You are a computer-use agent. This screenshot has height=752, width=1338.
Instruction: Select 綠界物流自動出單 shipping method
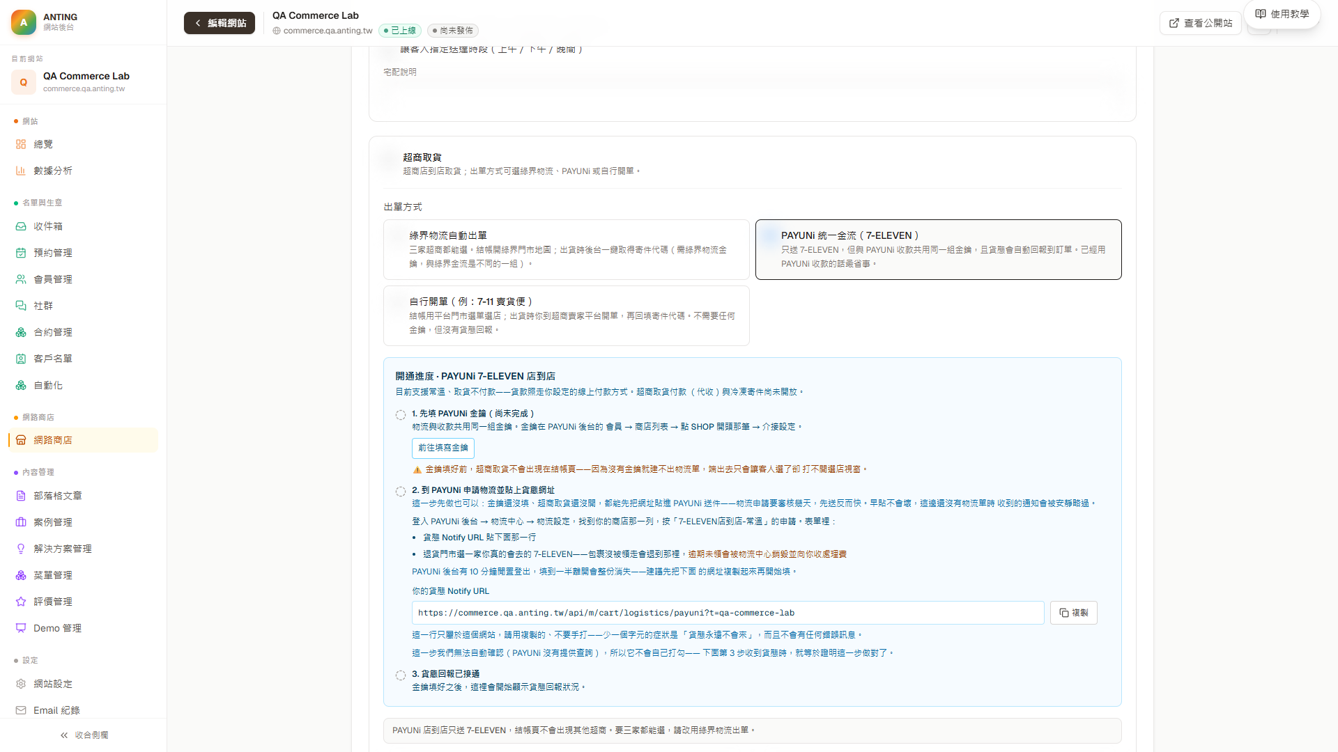[567, 249]
